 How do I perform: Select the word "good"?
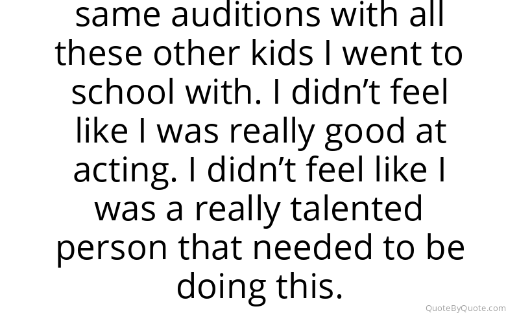point(365,133)
